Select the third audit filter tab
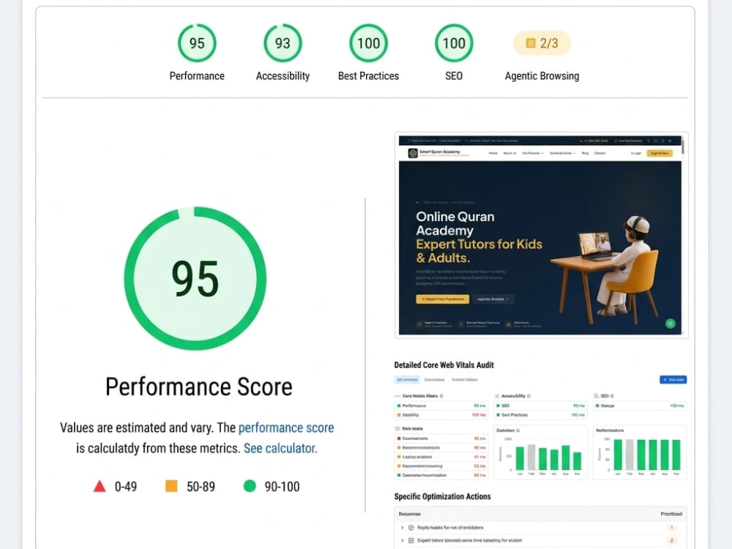732x549 pixels. tap(465, 379)
